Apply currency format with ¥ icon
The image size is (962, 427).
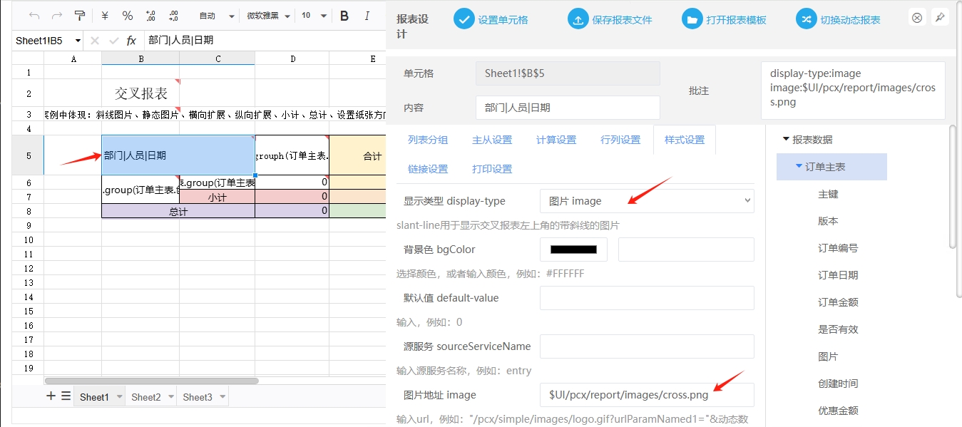105,16
